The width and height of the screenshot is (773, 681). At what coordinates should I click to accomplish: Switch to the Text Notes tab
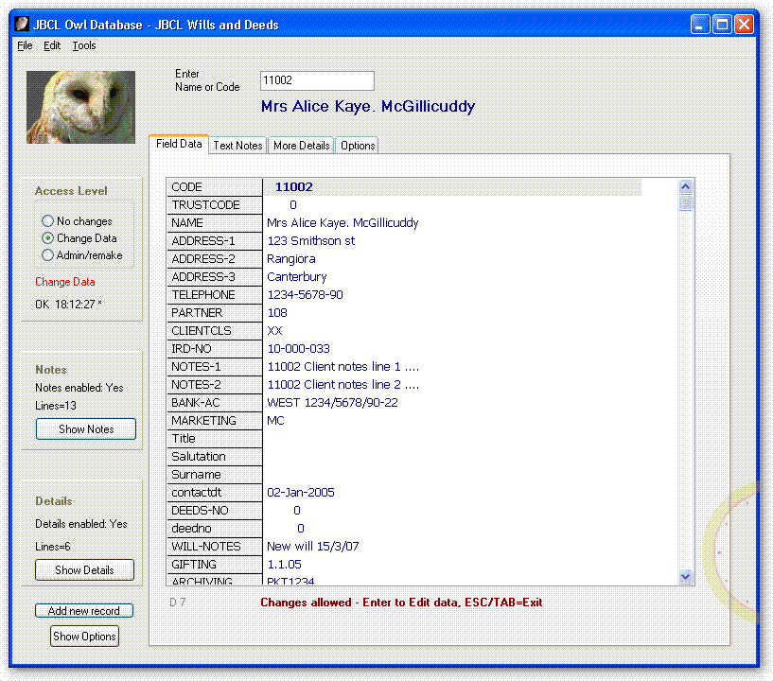tap(237, 146)
